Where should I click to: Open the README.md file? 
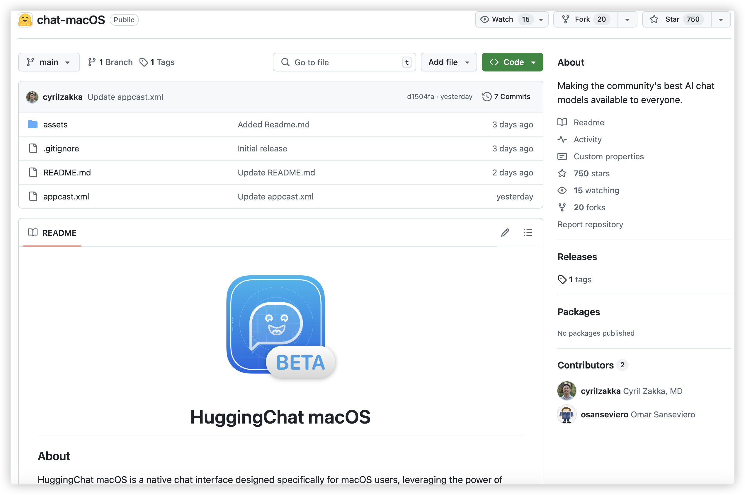click(67, 172)
